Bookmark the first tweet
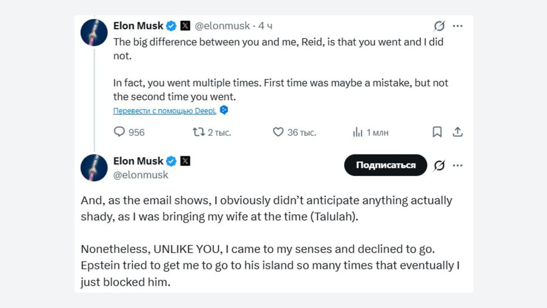 437,132
